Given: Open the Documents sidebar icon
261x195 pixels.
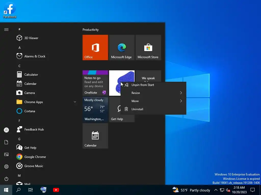Looking at the screenshot, I should pyautogui.click(x=6, y=142).
